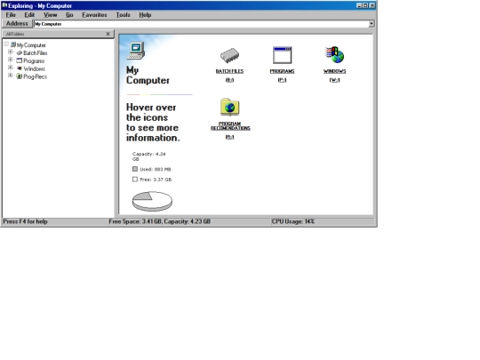Click the Address label button
Screen dimensions: 480x360
tap(17, 23)
